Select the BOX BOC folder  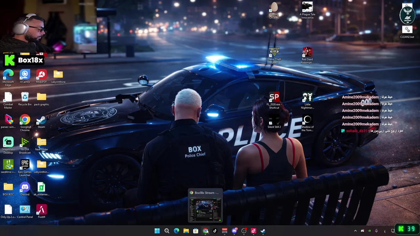[x=8, y=189]
